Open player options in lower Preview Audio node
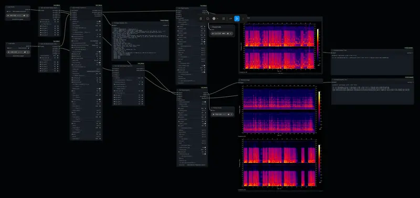 [231, 114]
